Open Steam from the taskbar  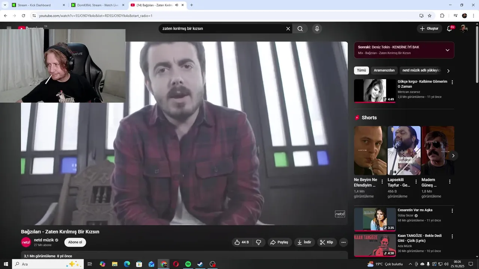(200, 264)
